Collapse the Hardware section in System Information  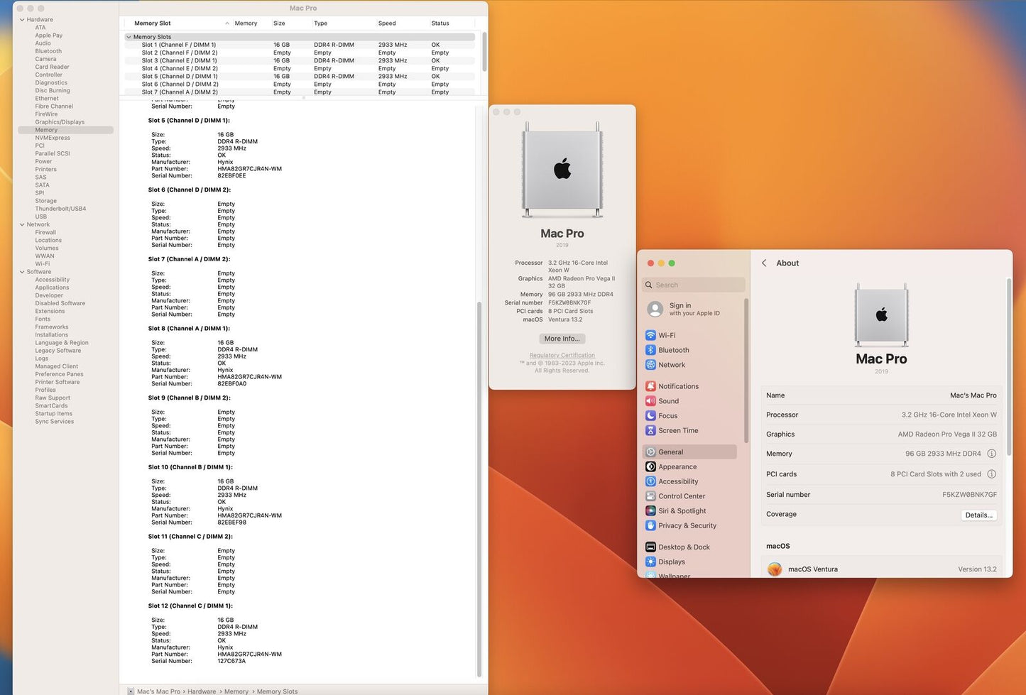pos(23,19)
